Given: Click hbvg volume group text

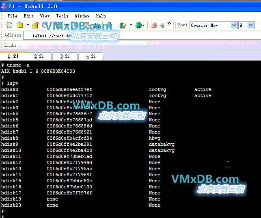Looking at the screenshot, I should tap(155, 138).
